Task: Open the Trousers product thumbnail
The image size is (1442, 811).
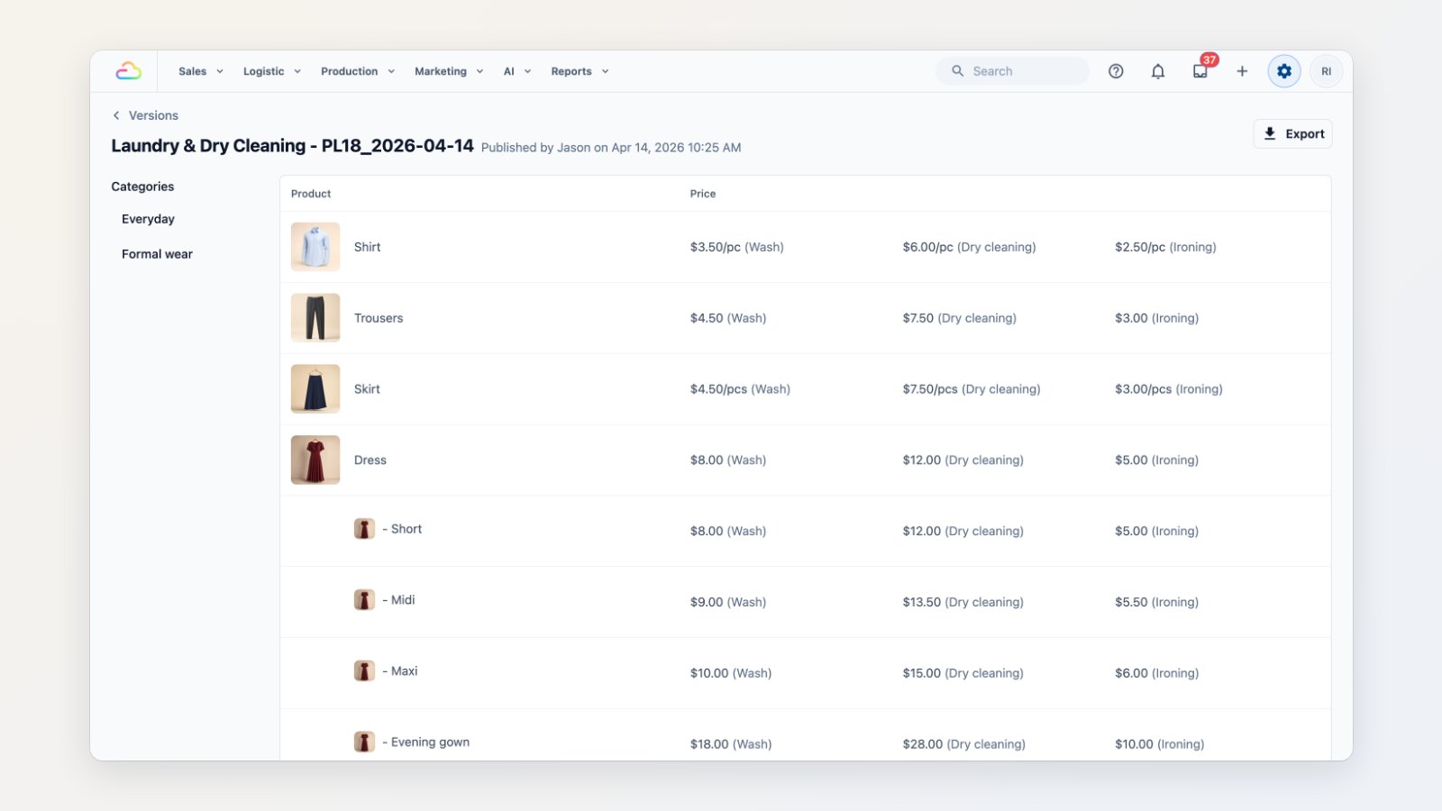Action: pos(315,318)
